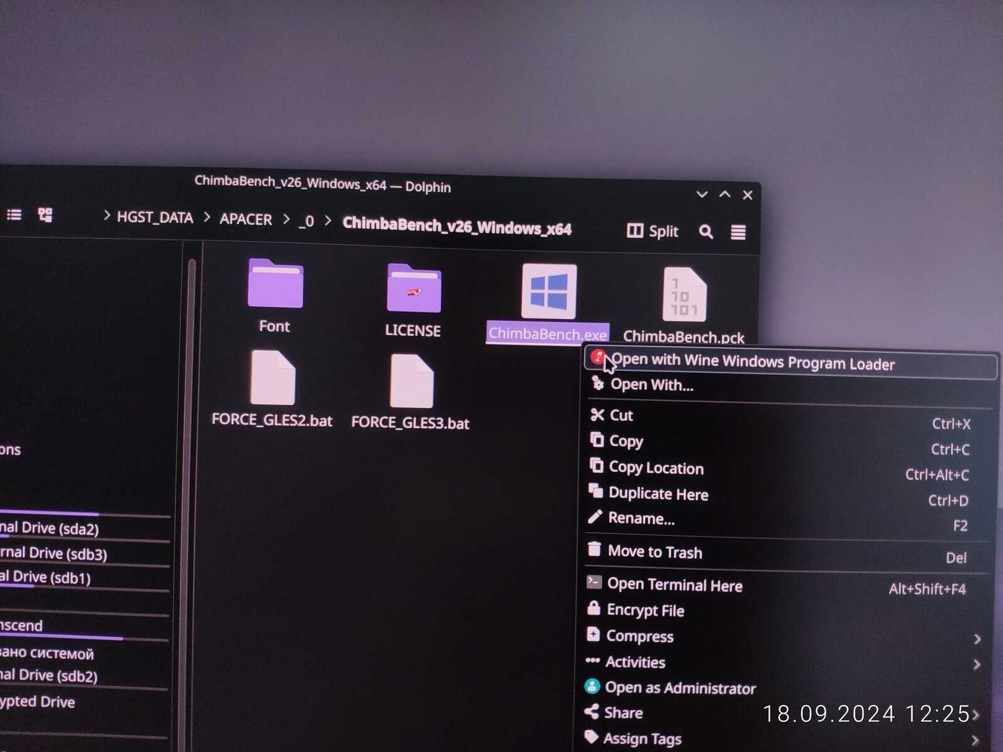Click the 'Font' folder name
The height and width of the screenshot is (752, 1003).
tap(275, 326)
